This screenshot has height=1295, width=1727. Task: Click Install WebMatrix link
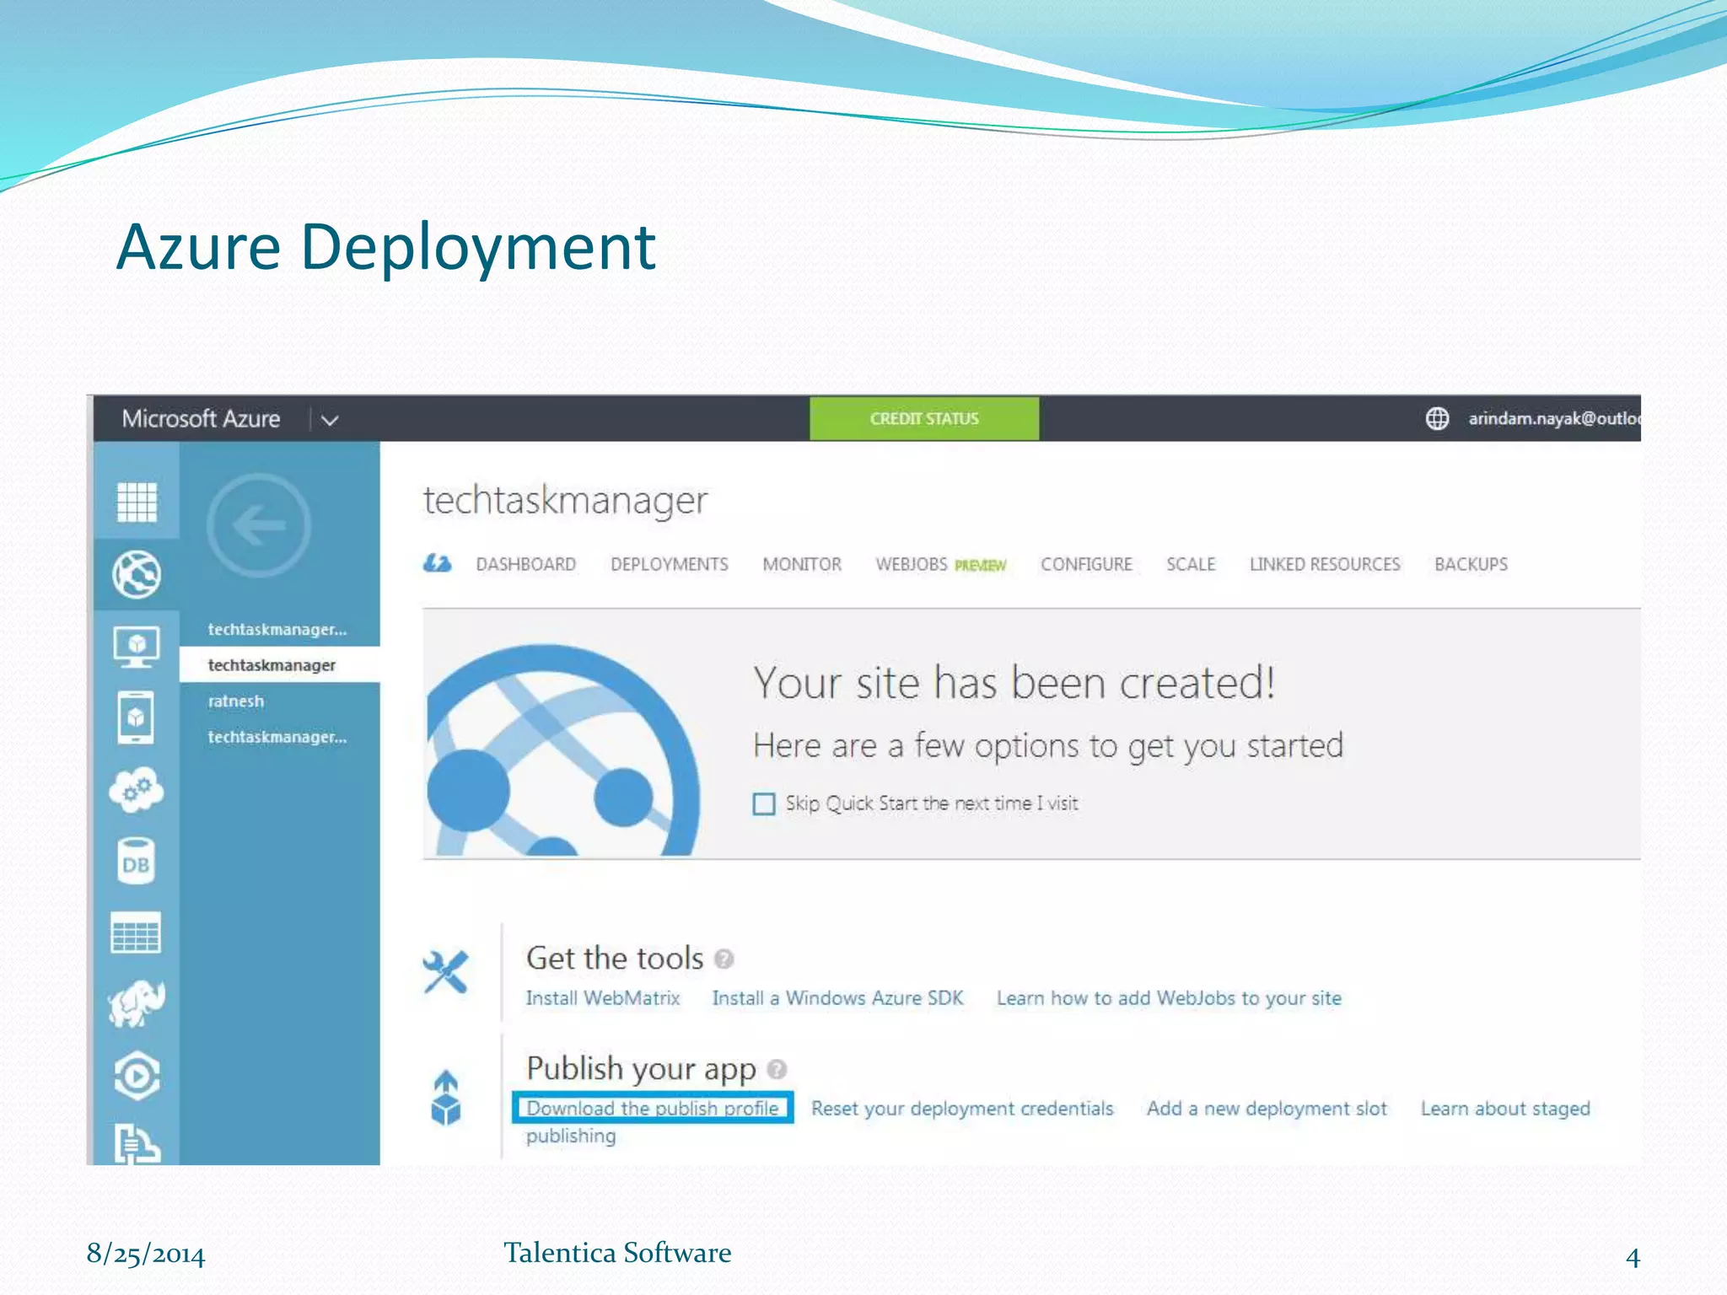coord(603,998)
